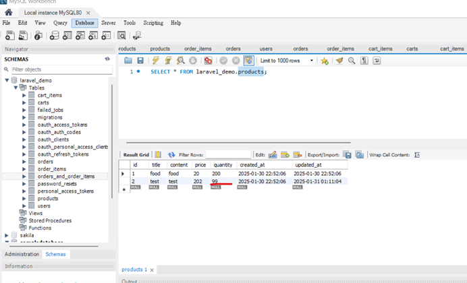
Task: Toggle invisible characters display icon
Action: (364, 61)
